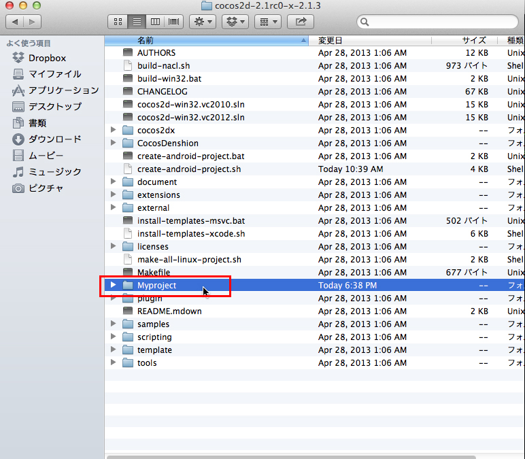The width and height of the screenshot is (525, 459).
Task: Select install-templates-xcode.sh file icon
Action: coord(128,233)
